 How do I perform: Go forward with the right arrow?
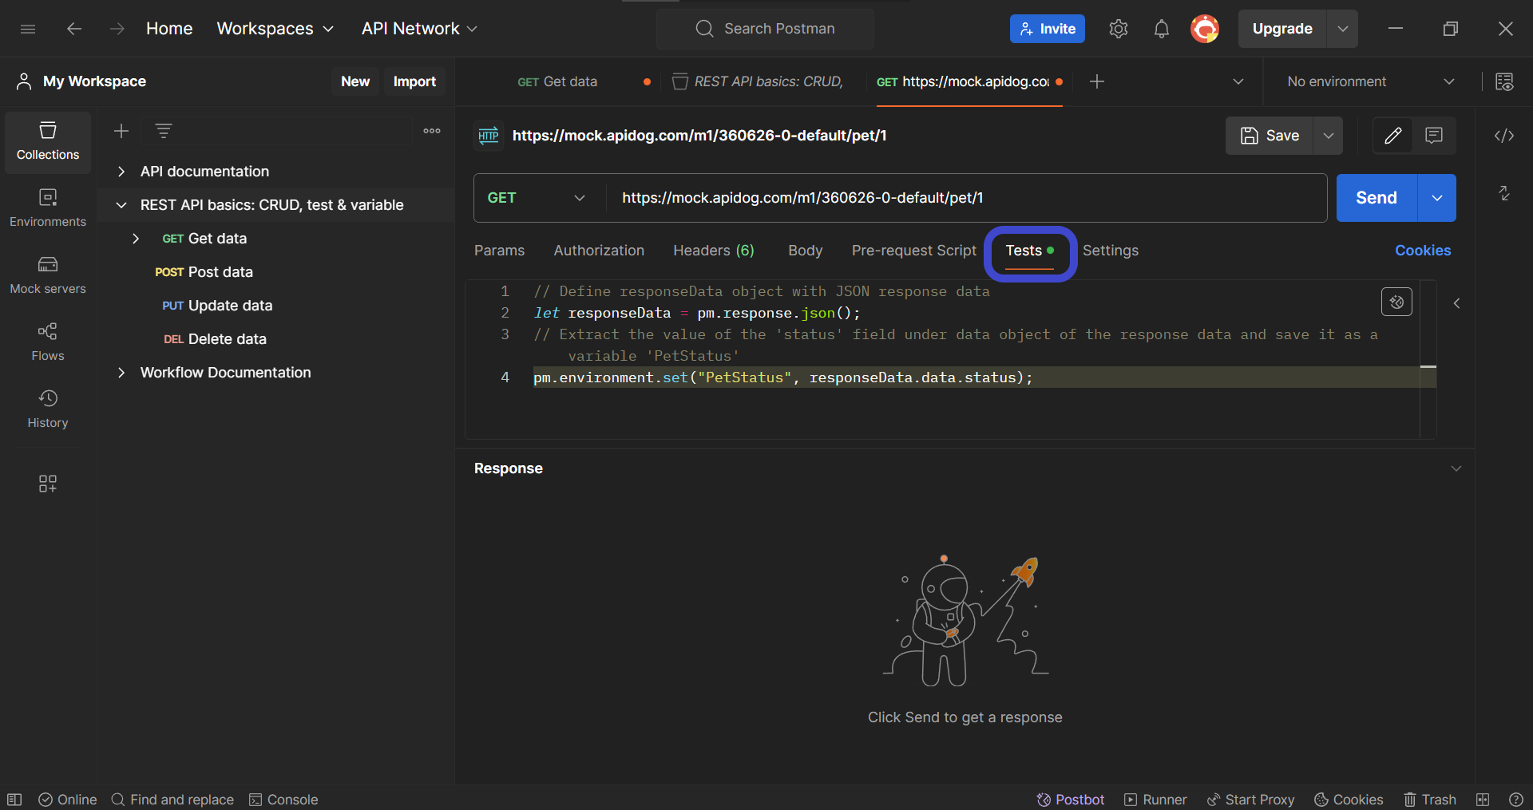117,29
